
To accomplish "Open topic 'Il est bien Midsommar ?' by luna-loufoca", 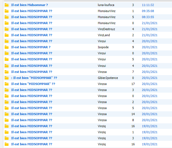I will pyautogui.click(x=29, y=5).
